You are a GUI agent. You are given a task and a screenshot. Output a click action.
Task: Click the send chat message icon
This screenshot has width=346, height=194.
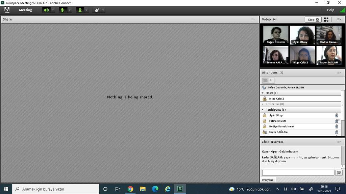(x=339, y=173)
